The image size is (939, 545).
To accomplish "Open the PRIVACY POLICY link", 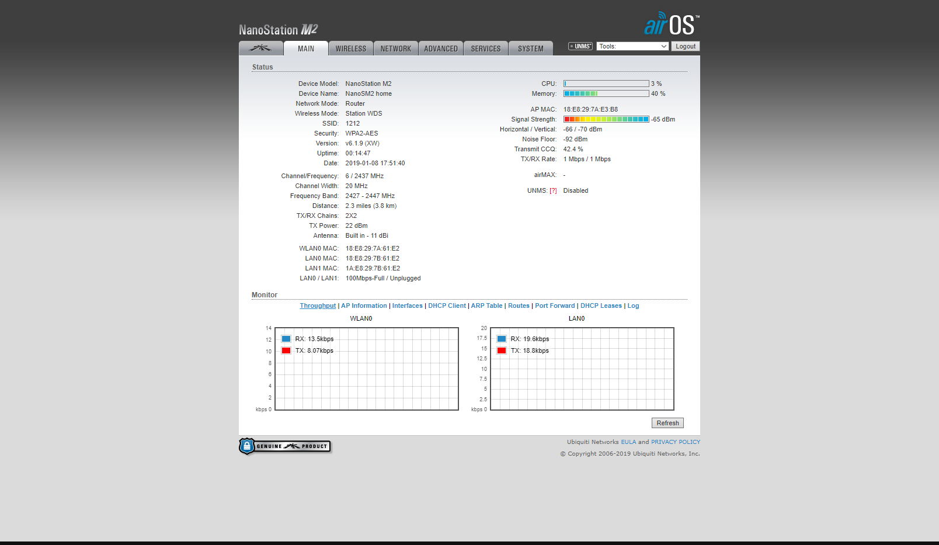I will pyautogui.click(x=676, y=442).
